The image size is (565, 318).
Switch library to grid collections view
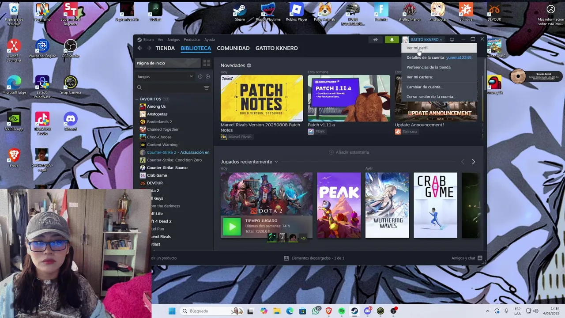coord(206,63)
